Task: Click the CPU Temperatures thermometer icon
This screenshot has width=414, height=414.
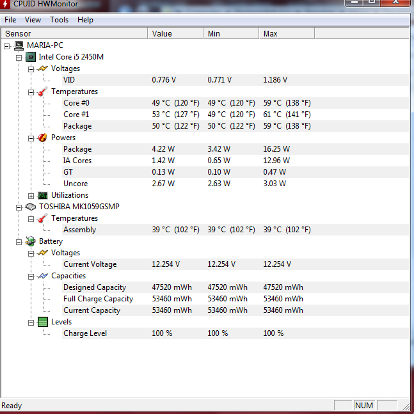Action: (43, 92)
